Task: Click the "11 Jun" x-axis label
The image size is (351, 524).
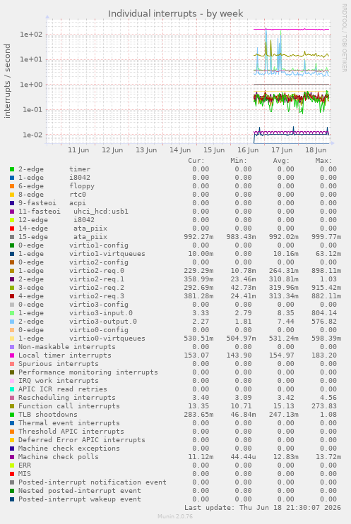Action: 78,150
